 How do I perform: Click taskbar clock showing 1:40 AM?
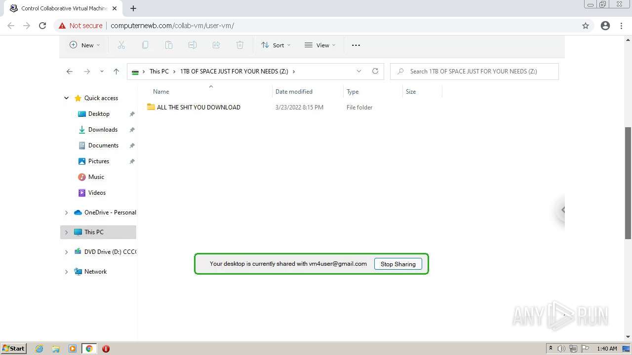point(607,349)
